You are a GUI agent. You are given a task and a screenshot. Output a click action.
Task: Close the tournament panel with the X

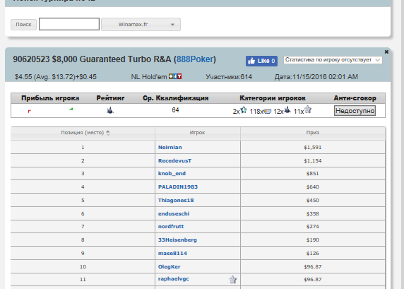point(386,52)
